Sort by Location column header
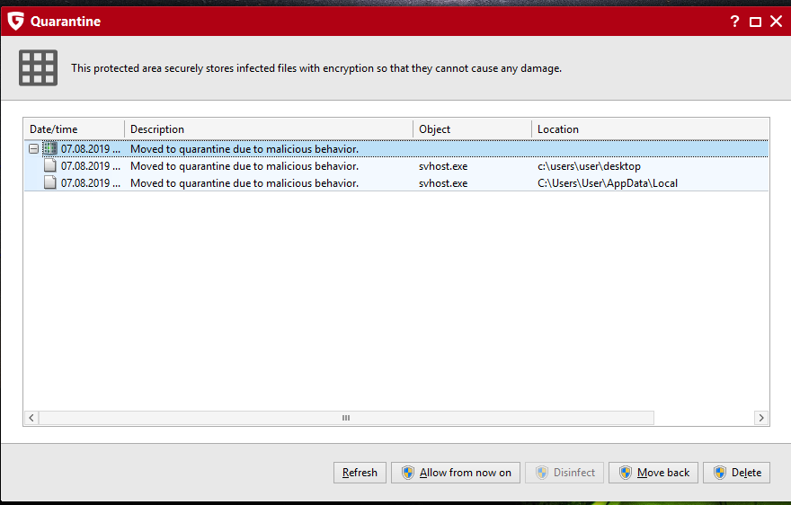Viewport: 791px width, 505px height. click(650, 129)
